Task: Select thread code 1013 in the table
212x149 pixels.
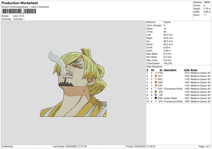Action: [x=187, y=73]
